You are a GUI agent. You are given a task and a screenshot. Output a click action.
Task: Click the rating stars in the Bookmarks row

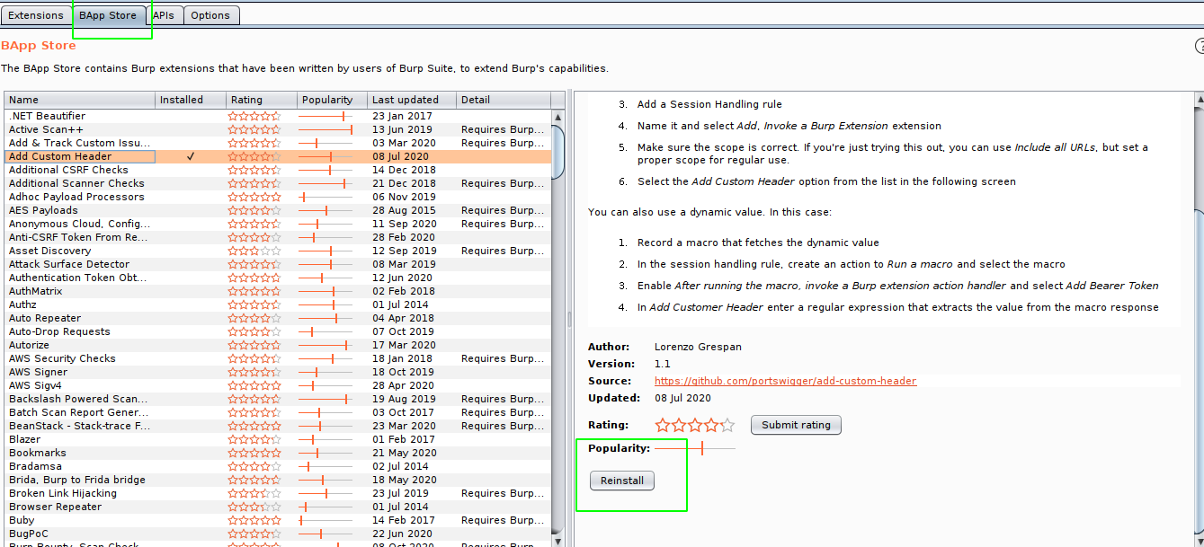(254, 453)
